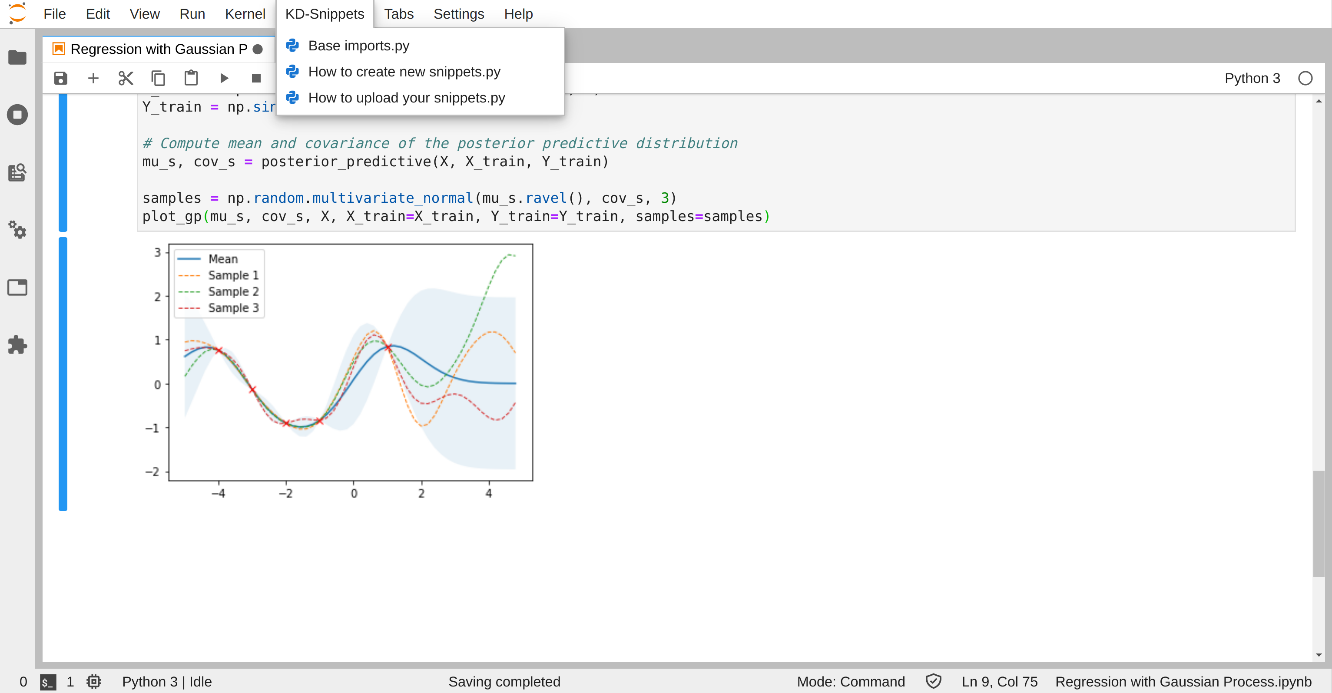Open the Extension Manager puzzle icon

(17, 344)
